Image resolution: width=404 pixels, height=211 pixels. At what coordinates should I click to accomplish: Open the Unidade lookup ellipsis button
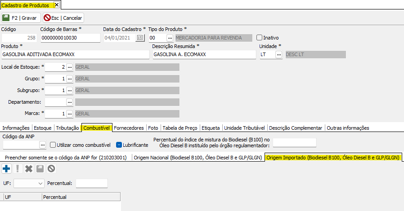click(279, 54)
